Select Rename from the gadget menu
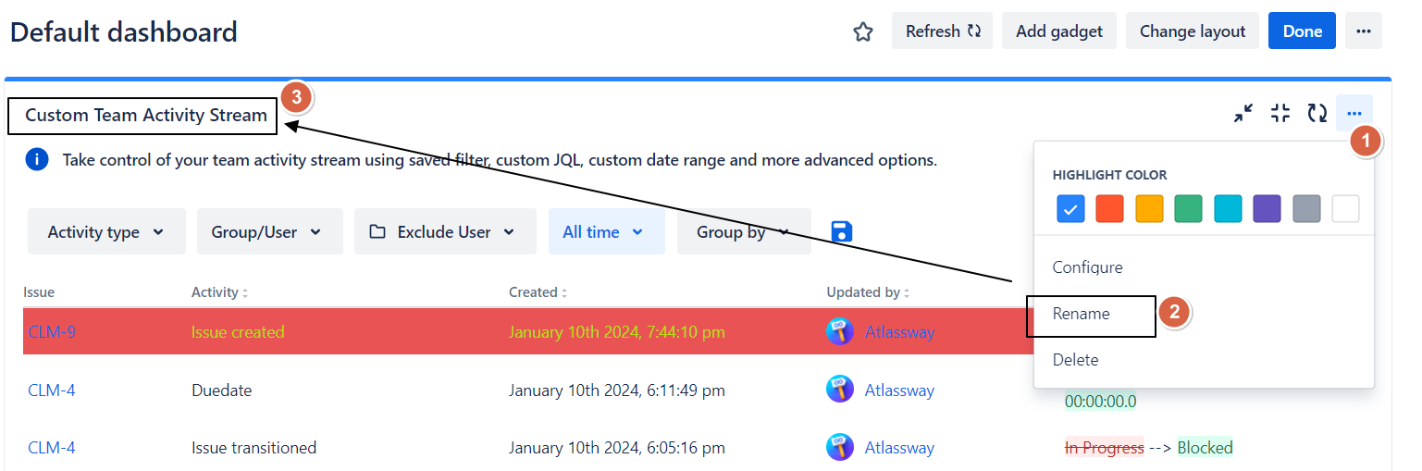Image resolution: width=1422 pixels, height=471 pixels. [x=1081, y=314]
